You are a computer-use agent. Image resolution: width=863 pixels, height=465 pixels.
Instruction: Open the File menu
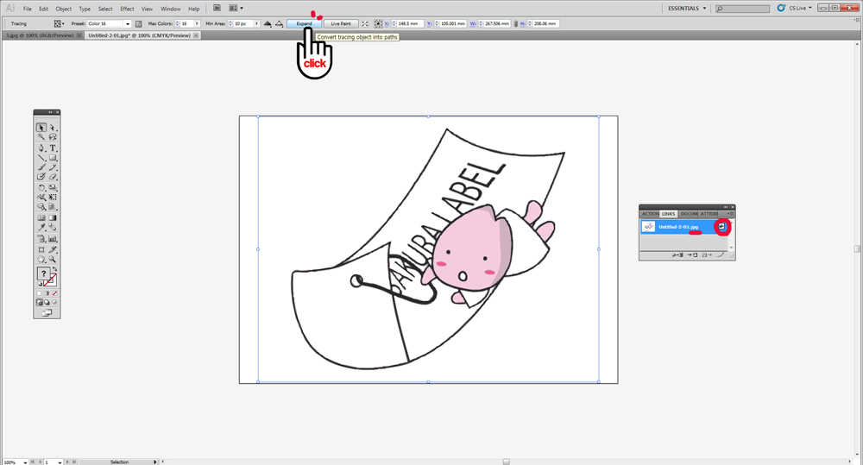point(27,9)
